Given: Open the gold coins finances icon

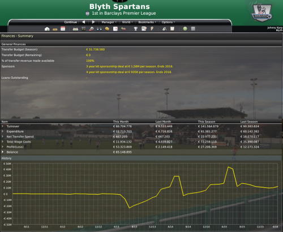Looking at the screenshot, I should pos(107,29).
